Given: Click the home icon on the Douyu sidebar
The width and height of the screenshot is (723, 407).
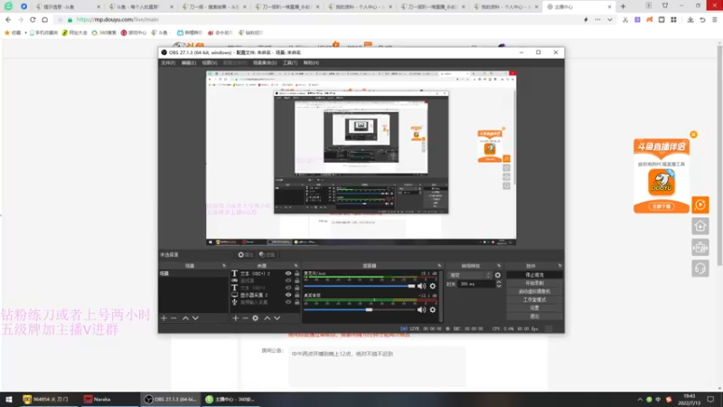Looking at the screenshot, I should coord(700,226).
